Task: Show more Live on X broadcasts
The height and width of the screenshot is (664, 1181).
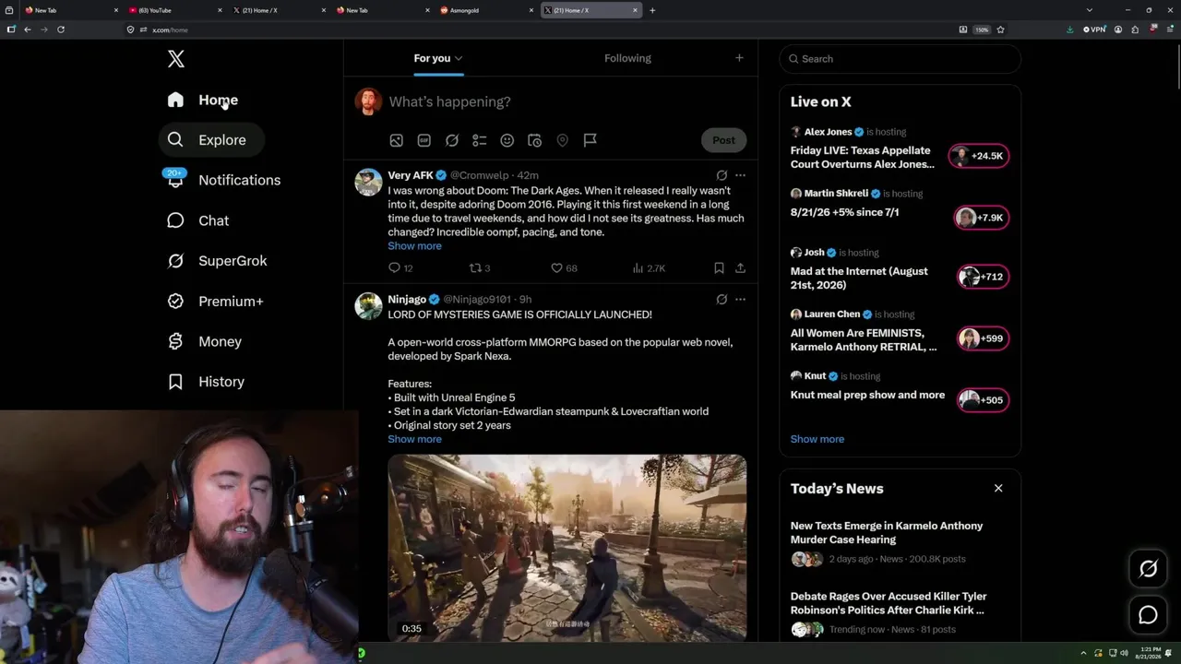Action: 817,439
